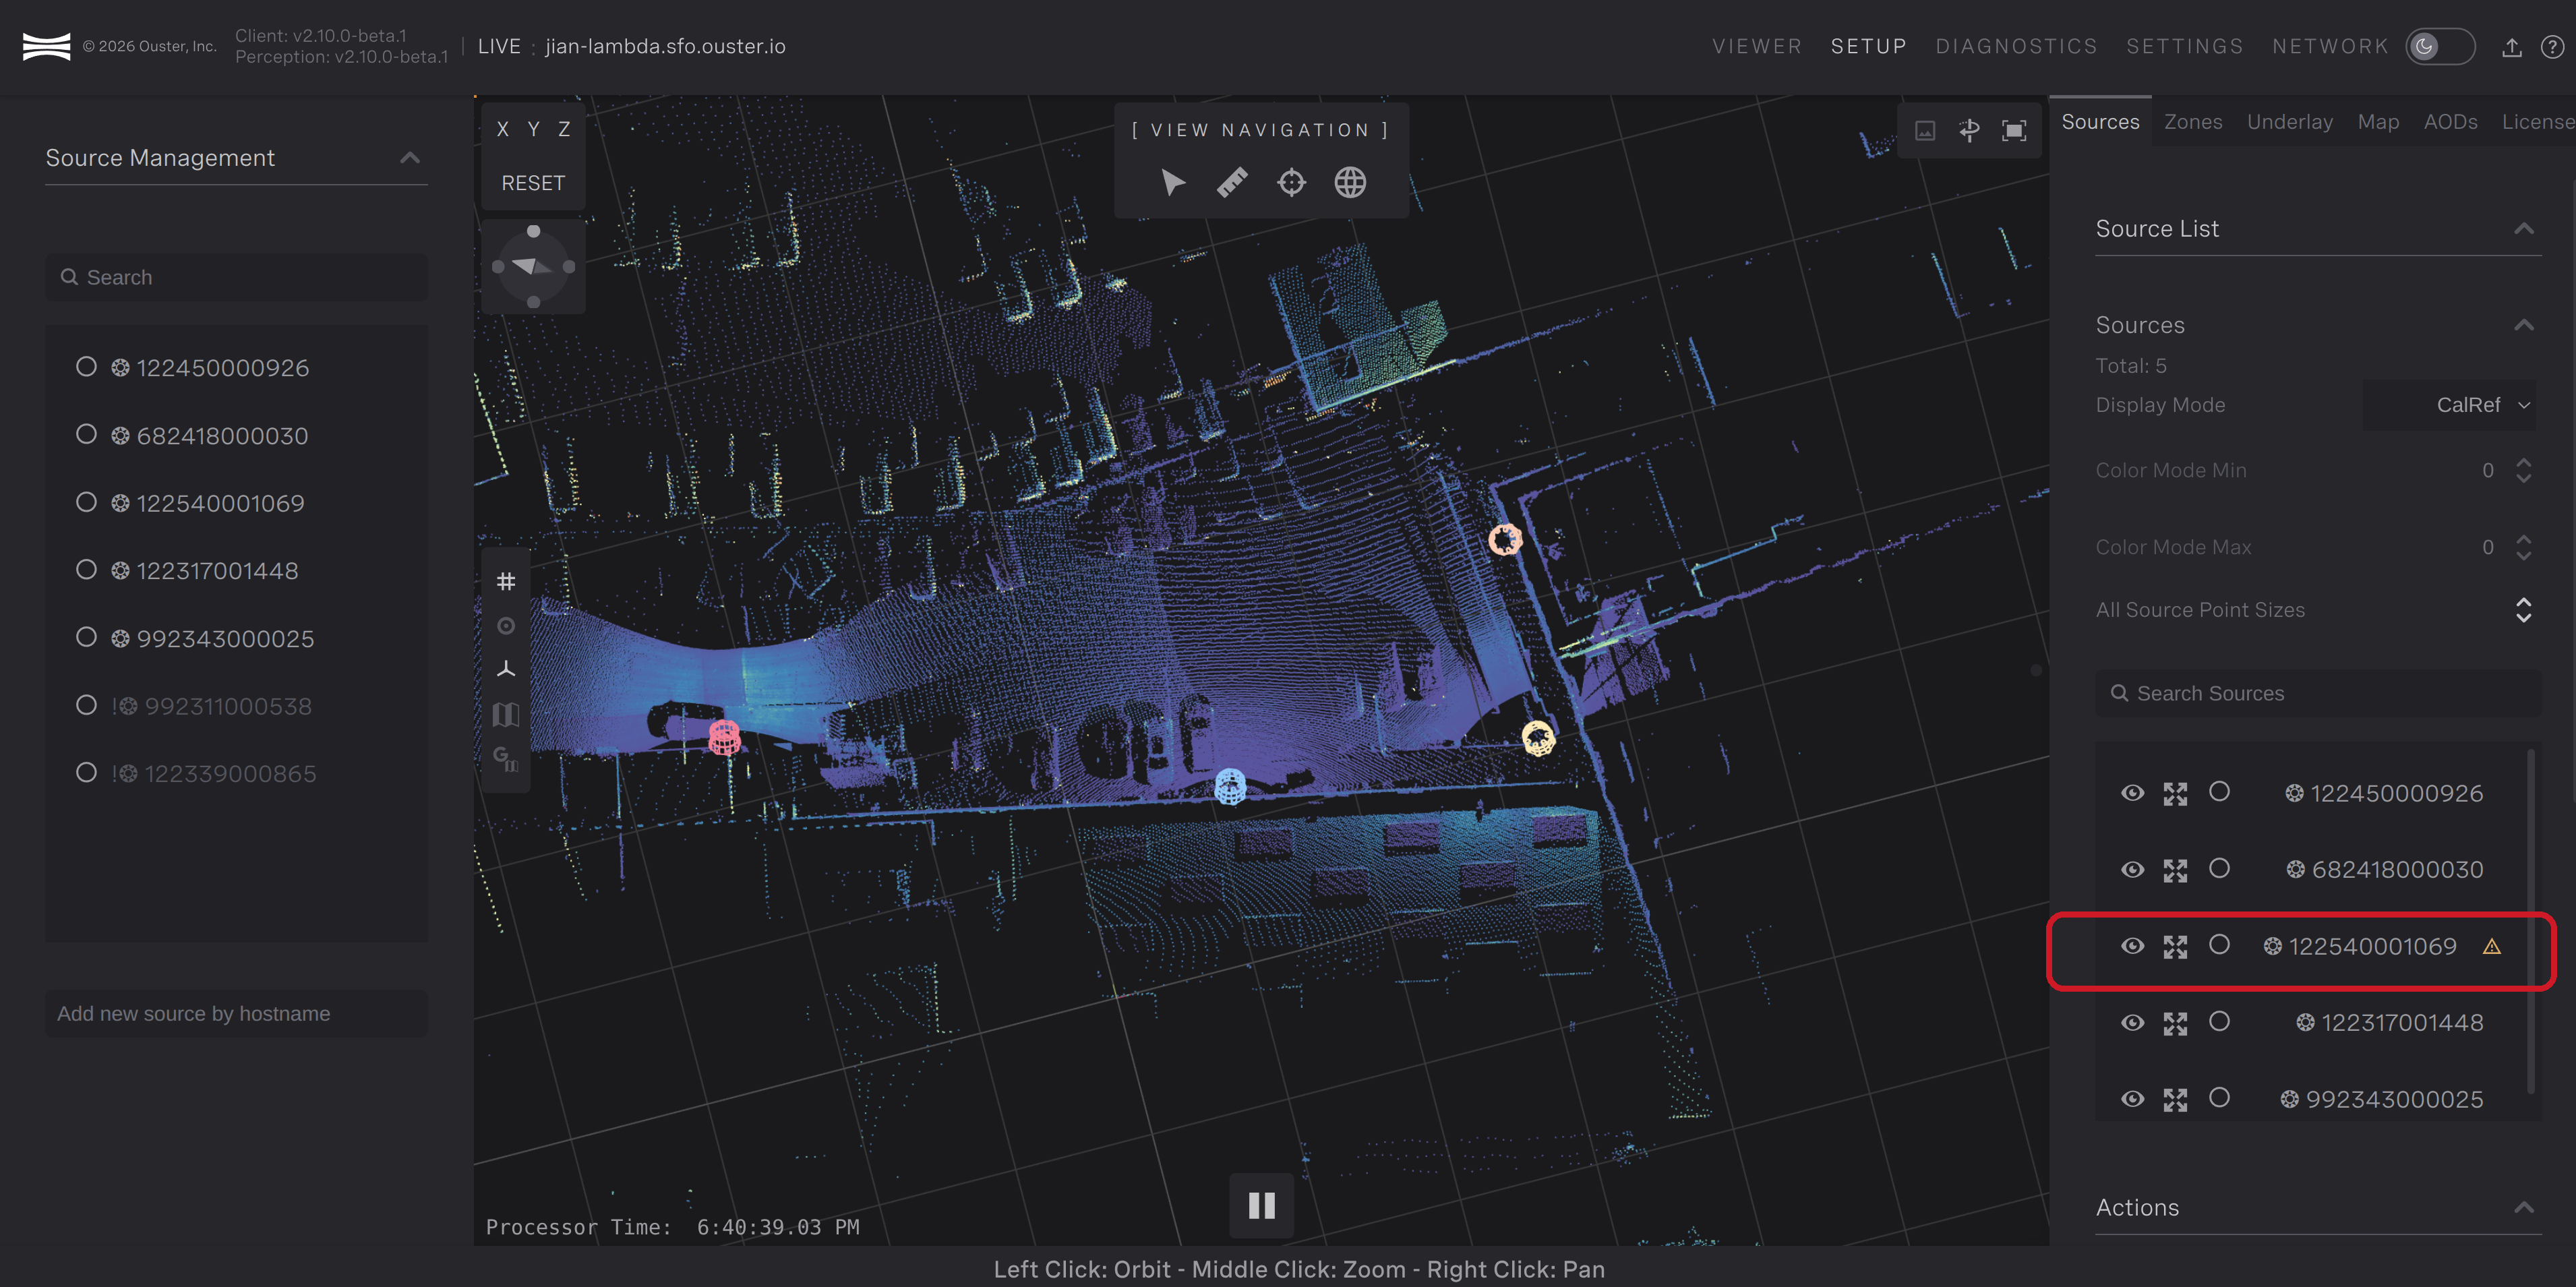2576x1287 pixels.
Task: Open the Map tab in right panel
Action: pos(2378,122)
